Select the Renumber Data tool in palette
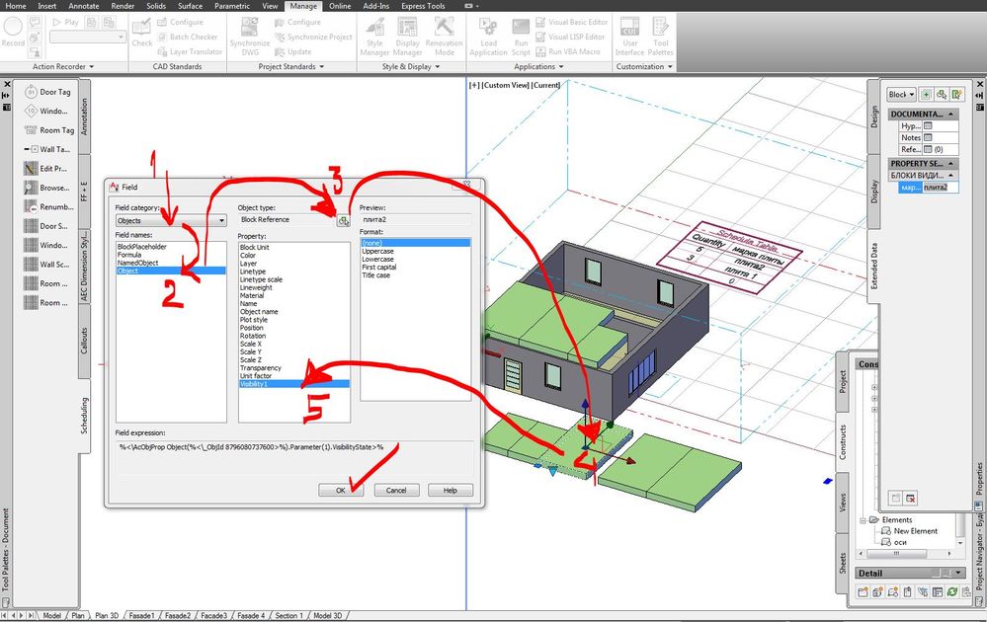The width and height of the screenshot is (987, 622). (47, 207)
